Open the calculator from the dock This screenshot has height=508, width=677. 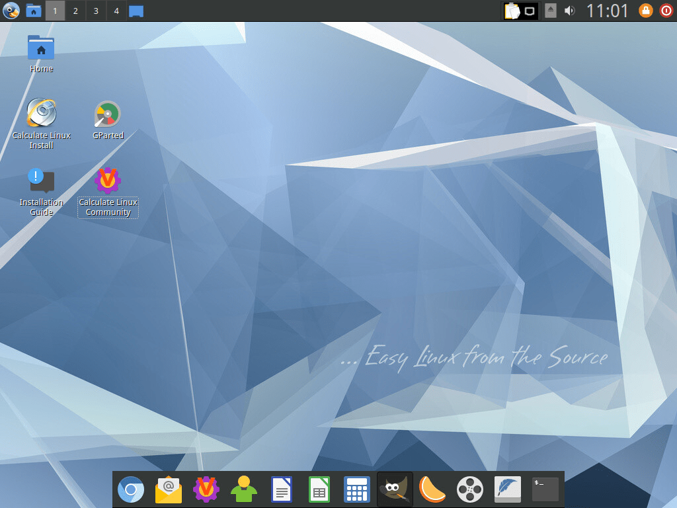pyautogui.click(x=357, y=489)
